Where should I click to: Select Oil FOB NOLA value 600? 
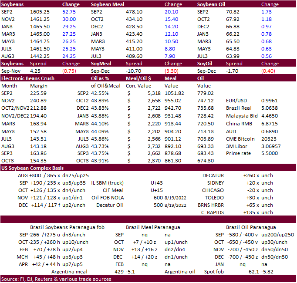[x=159, y=198]
